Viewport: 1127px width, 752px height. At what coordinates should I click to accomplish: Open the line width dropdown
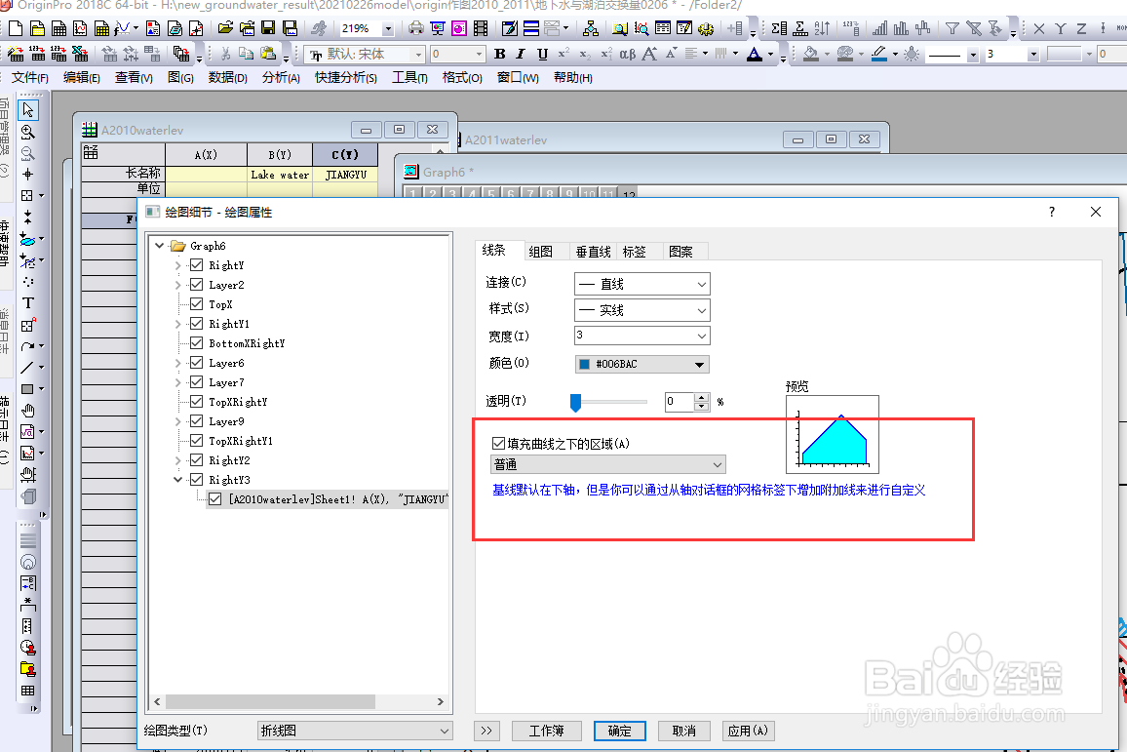click(x=641, y=336)
